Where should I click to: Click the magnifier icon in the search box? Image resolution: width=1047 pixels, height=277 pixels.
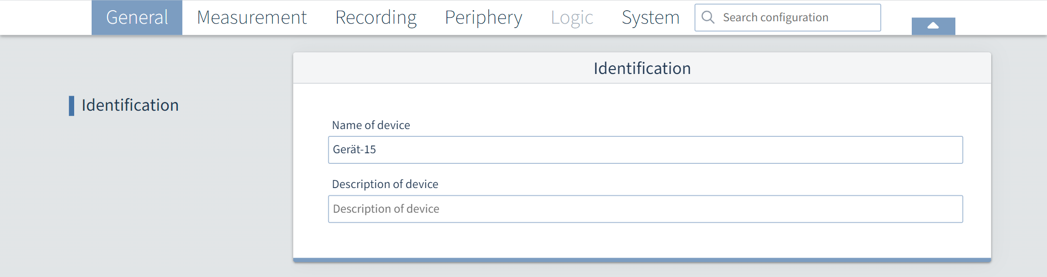[x=708, y=17]
